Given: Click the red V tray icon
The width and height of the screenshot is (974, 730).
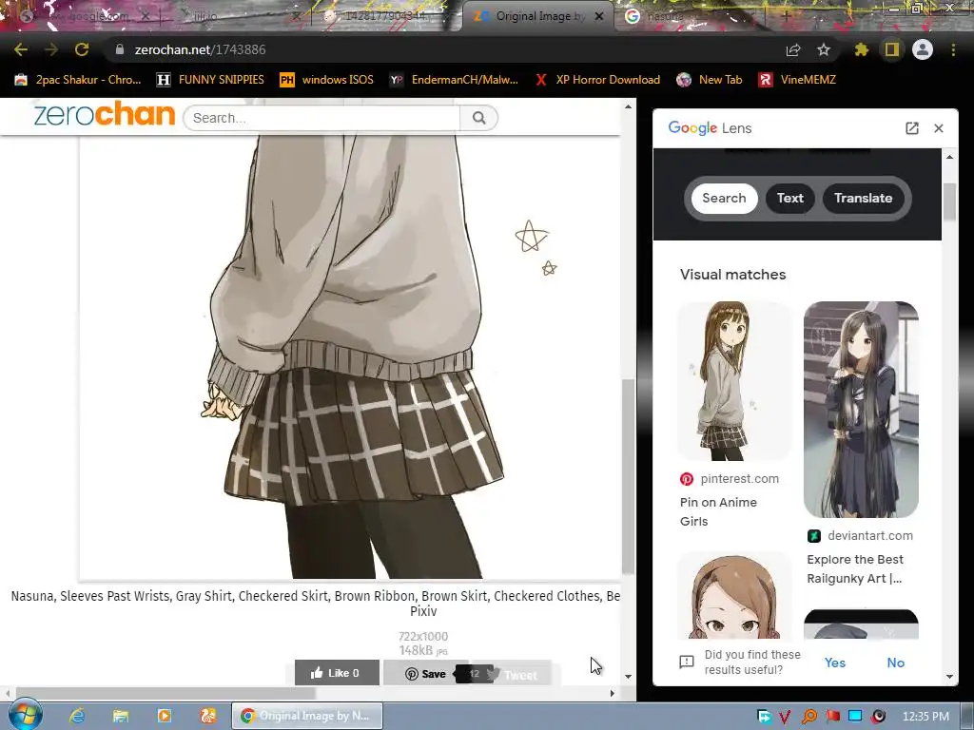Looking at the screenshot, I should 785,717.
